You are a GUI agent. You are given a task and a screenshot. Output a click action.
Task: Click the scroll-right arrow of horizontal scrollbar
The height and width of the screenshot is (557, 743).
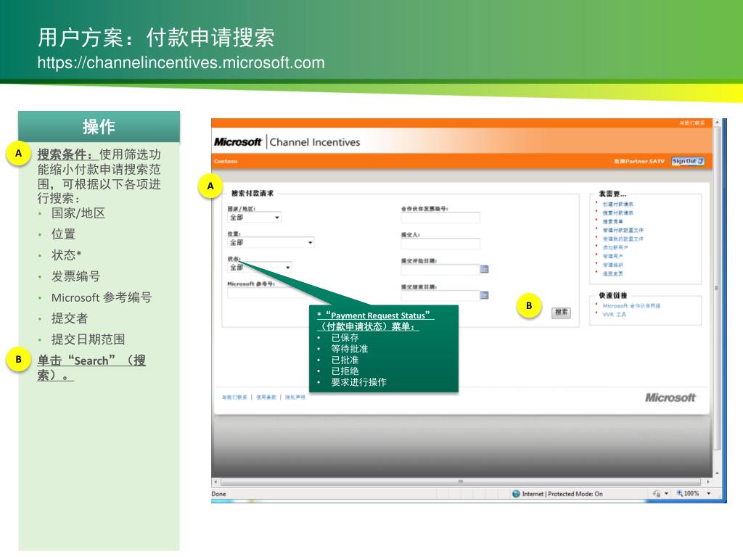pyautogui.click(x=708, y=482)
